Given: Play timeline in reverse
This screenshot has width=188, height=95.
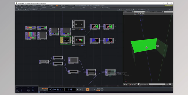Looking at the screenshot, I should tap(84, 89).
